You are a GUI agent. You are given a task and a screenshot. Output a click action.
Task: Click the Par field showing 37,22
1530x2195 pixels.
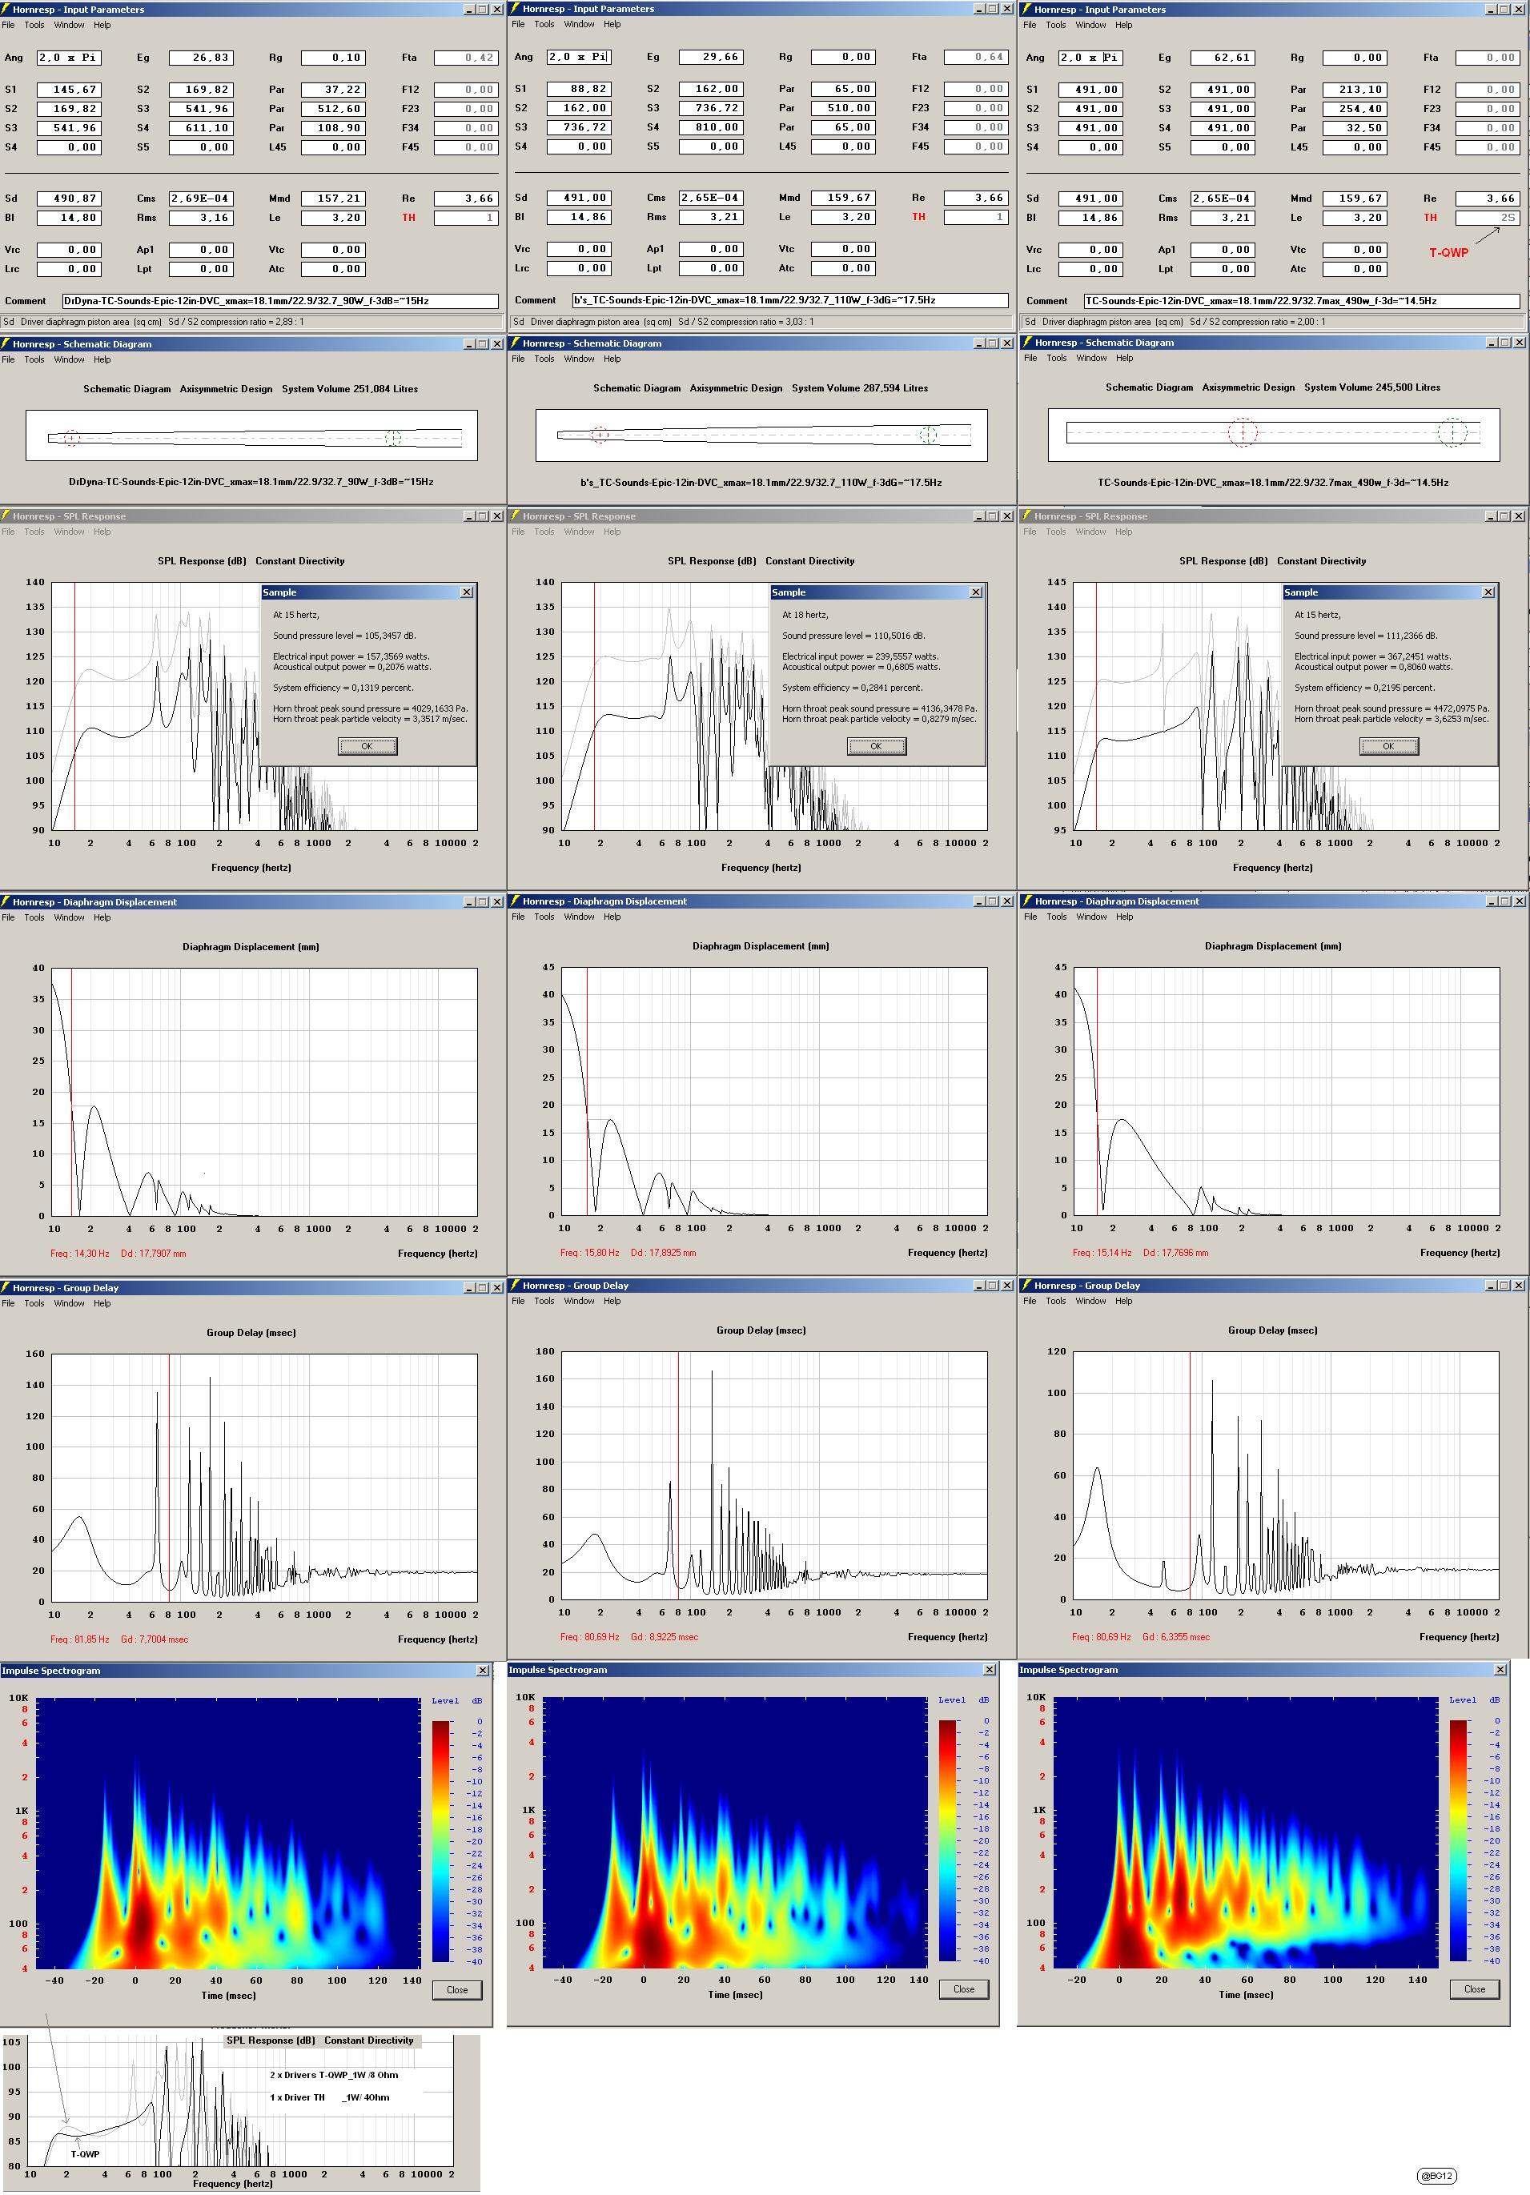click(334, 90)
